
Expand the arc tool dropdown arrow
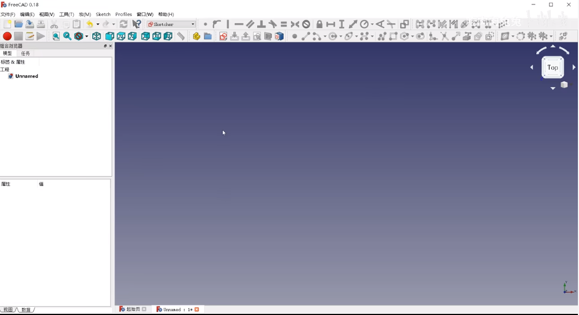(x=325, y=36)
